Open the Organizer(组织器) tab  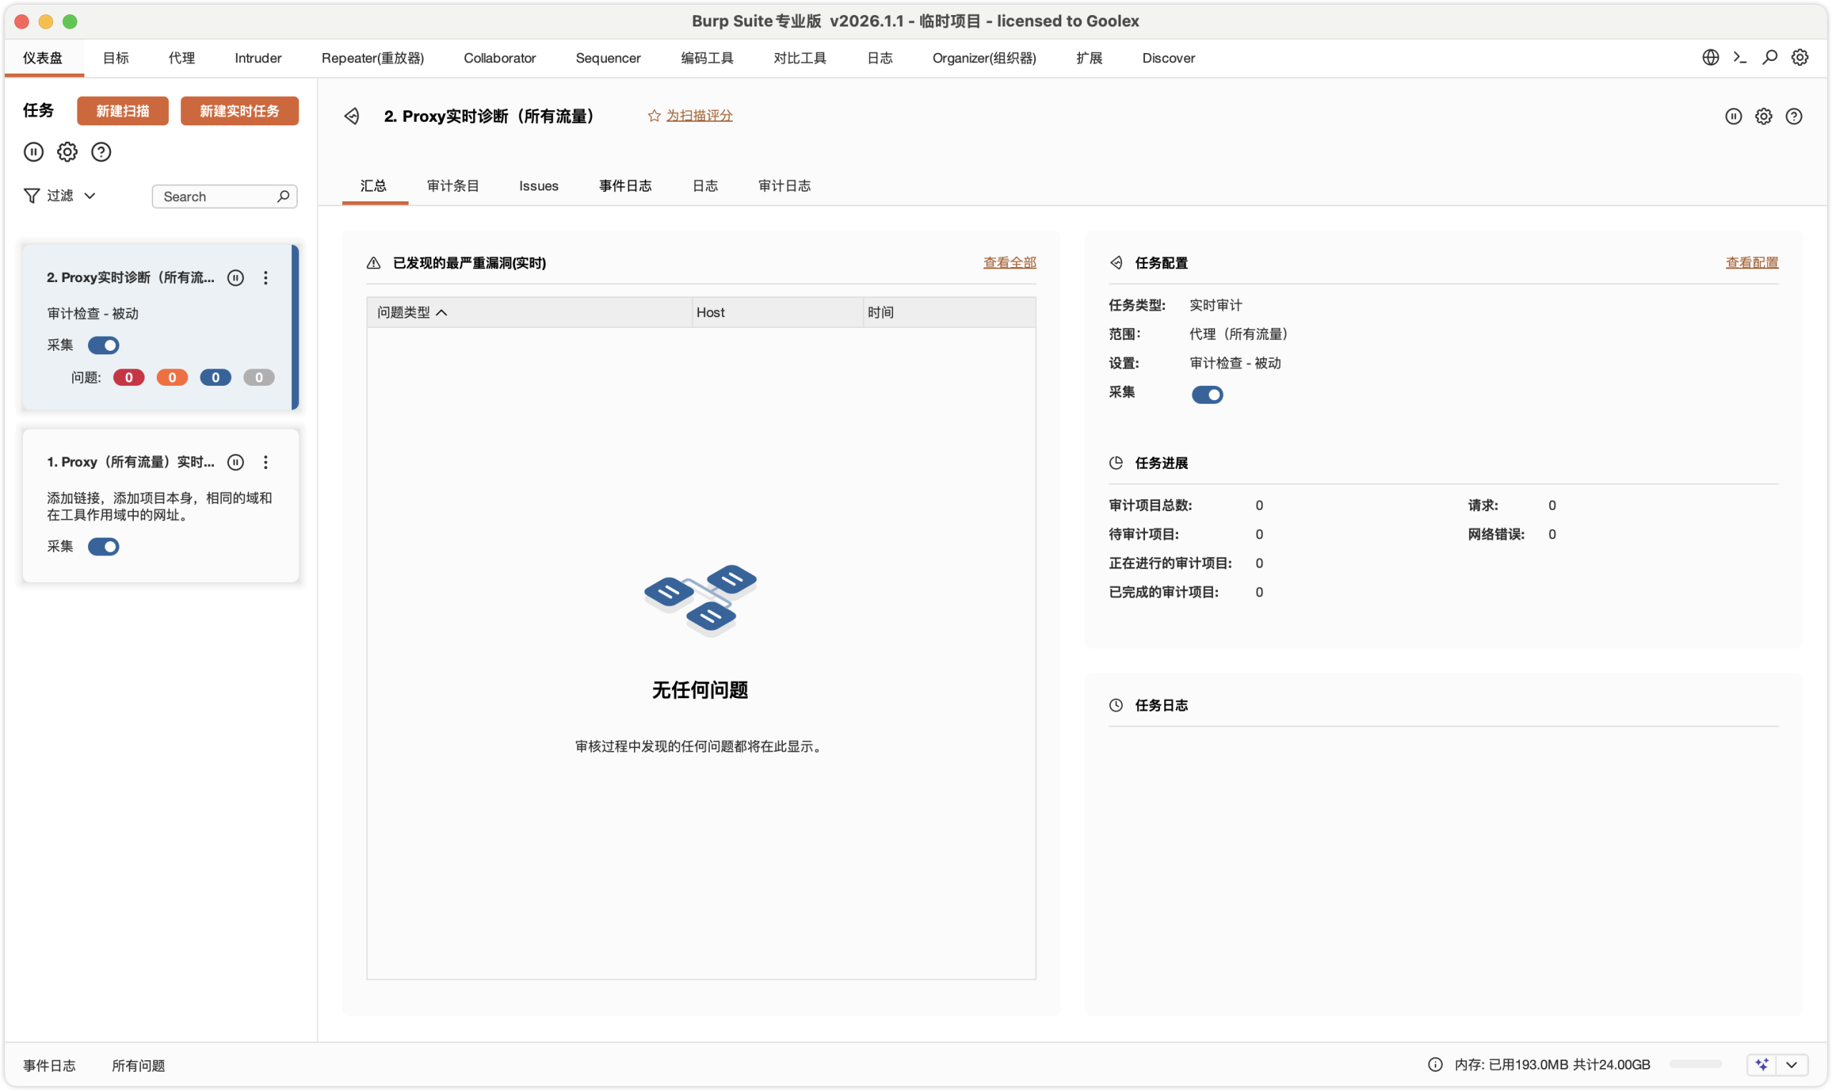984,58
